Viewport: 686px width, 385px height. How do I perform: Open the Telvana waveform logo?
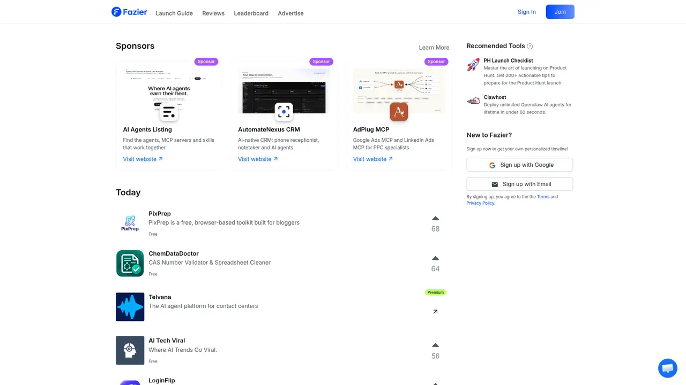[130, 307]
